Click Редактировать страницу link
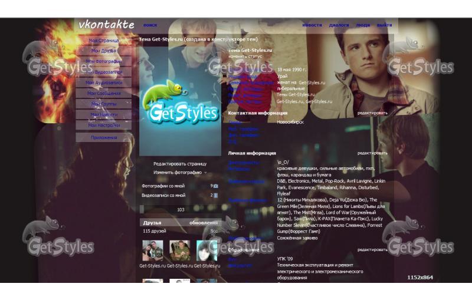 (x=180, y=164)
